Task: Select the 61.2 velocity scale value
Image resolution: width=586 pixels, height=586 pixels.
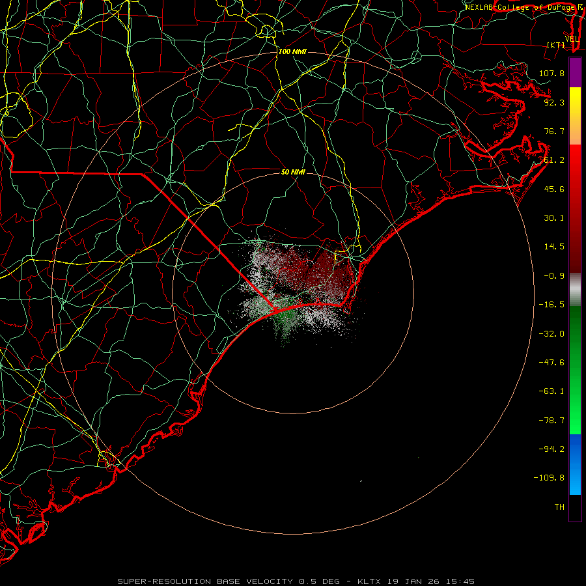Action: coord(554,160)
